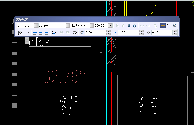
Task: Click the 文字格式 title bar
Action: coord(97,19)
